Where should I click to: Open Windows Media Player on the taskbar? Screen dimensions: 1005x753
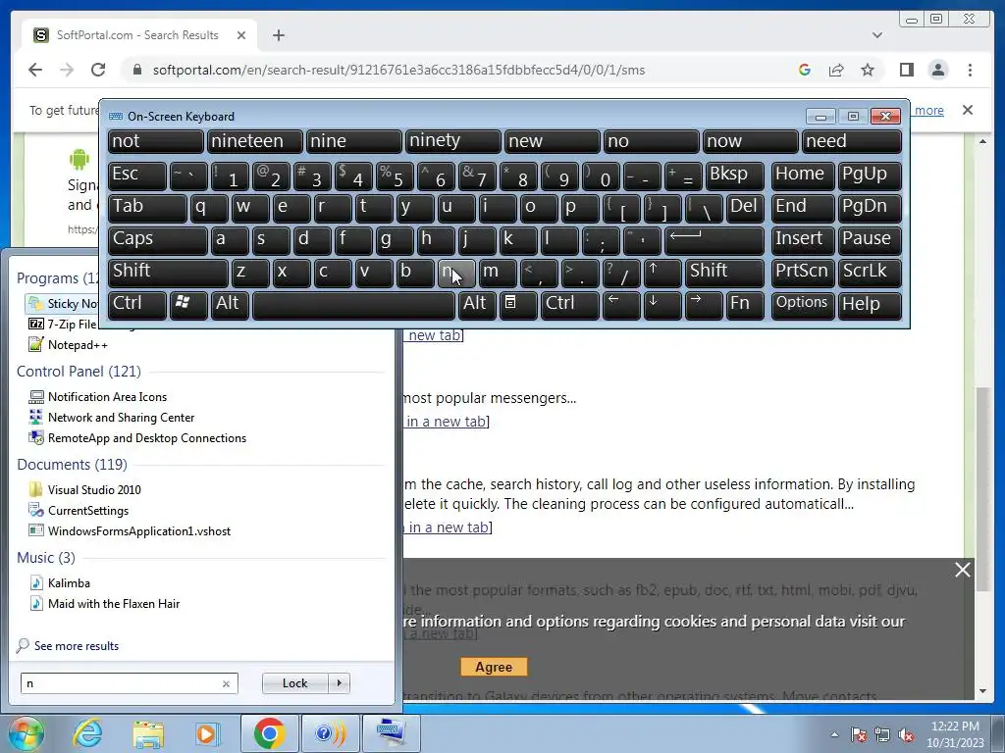tap(206, 733)
